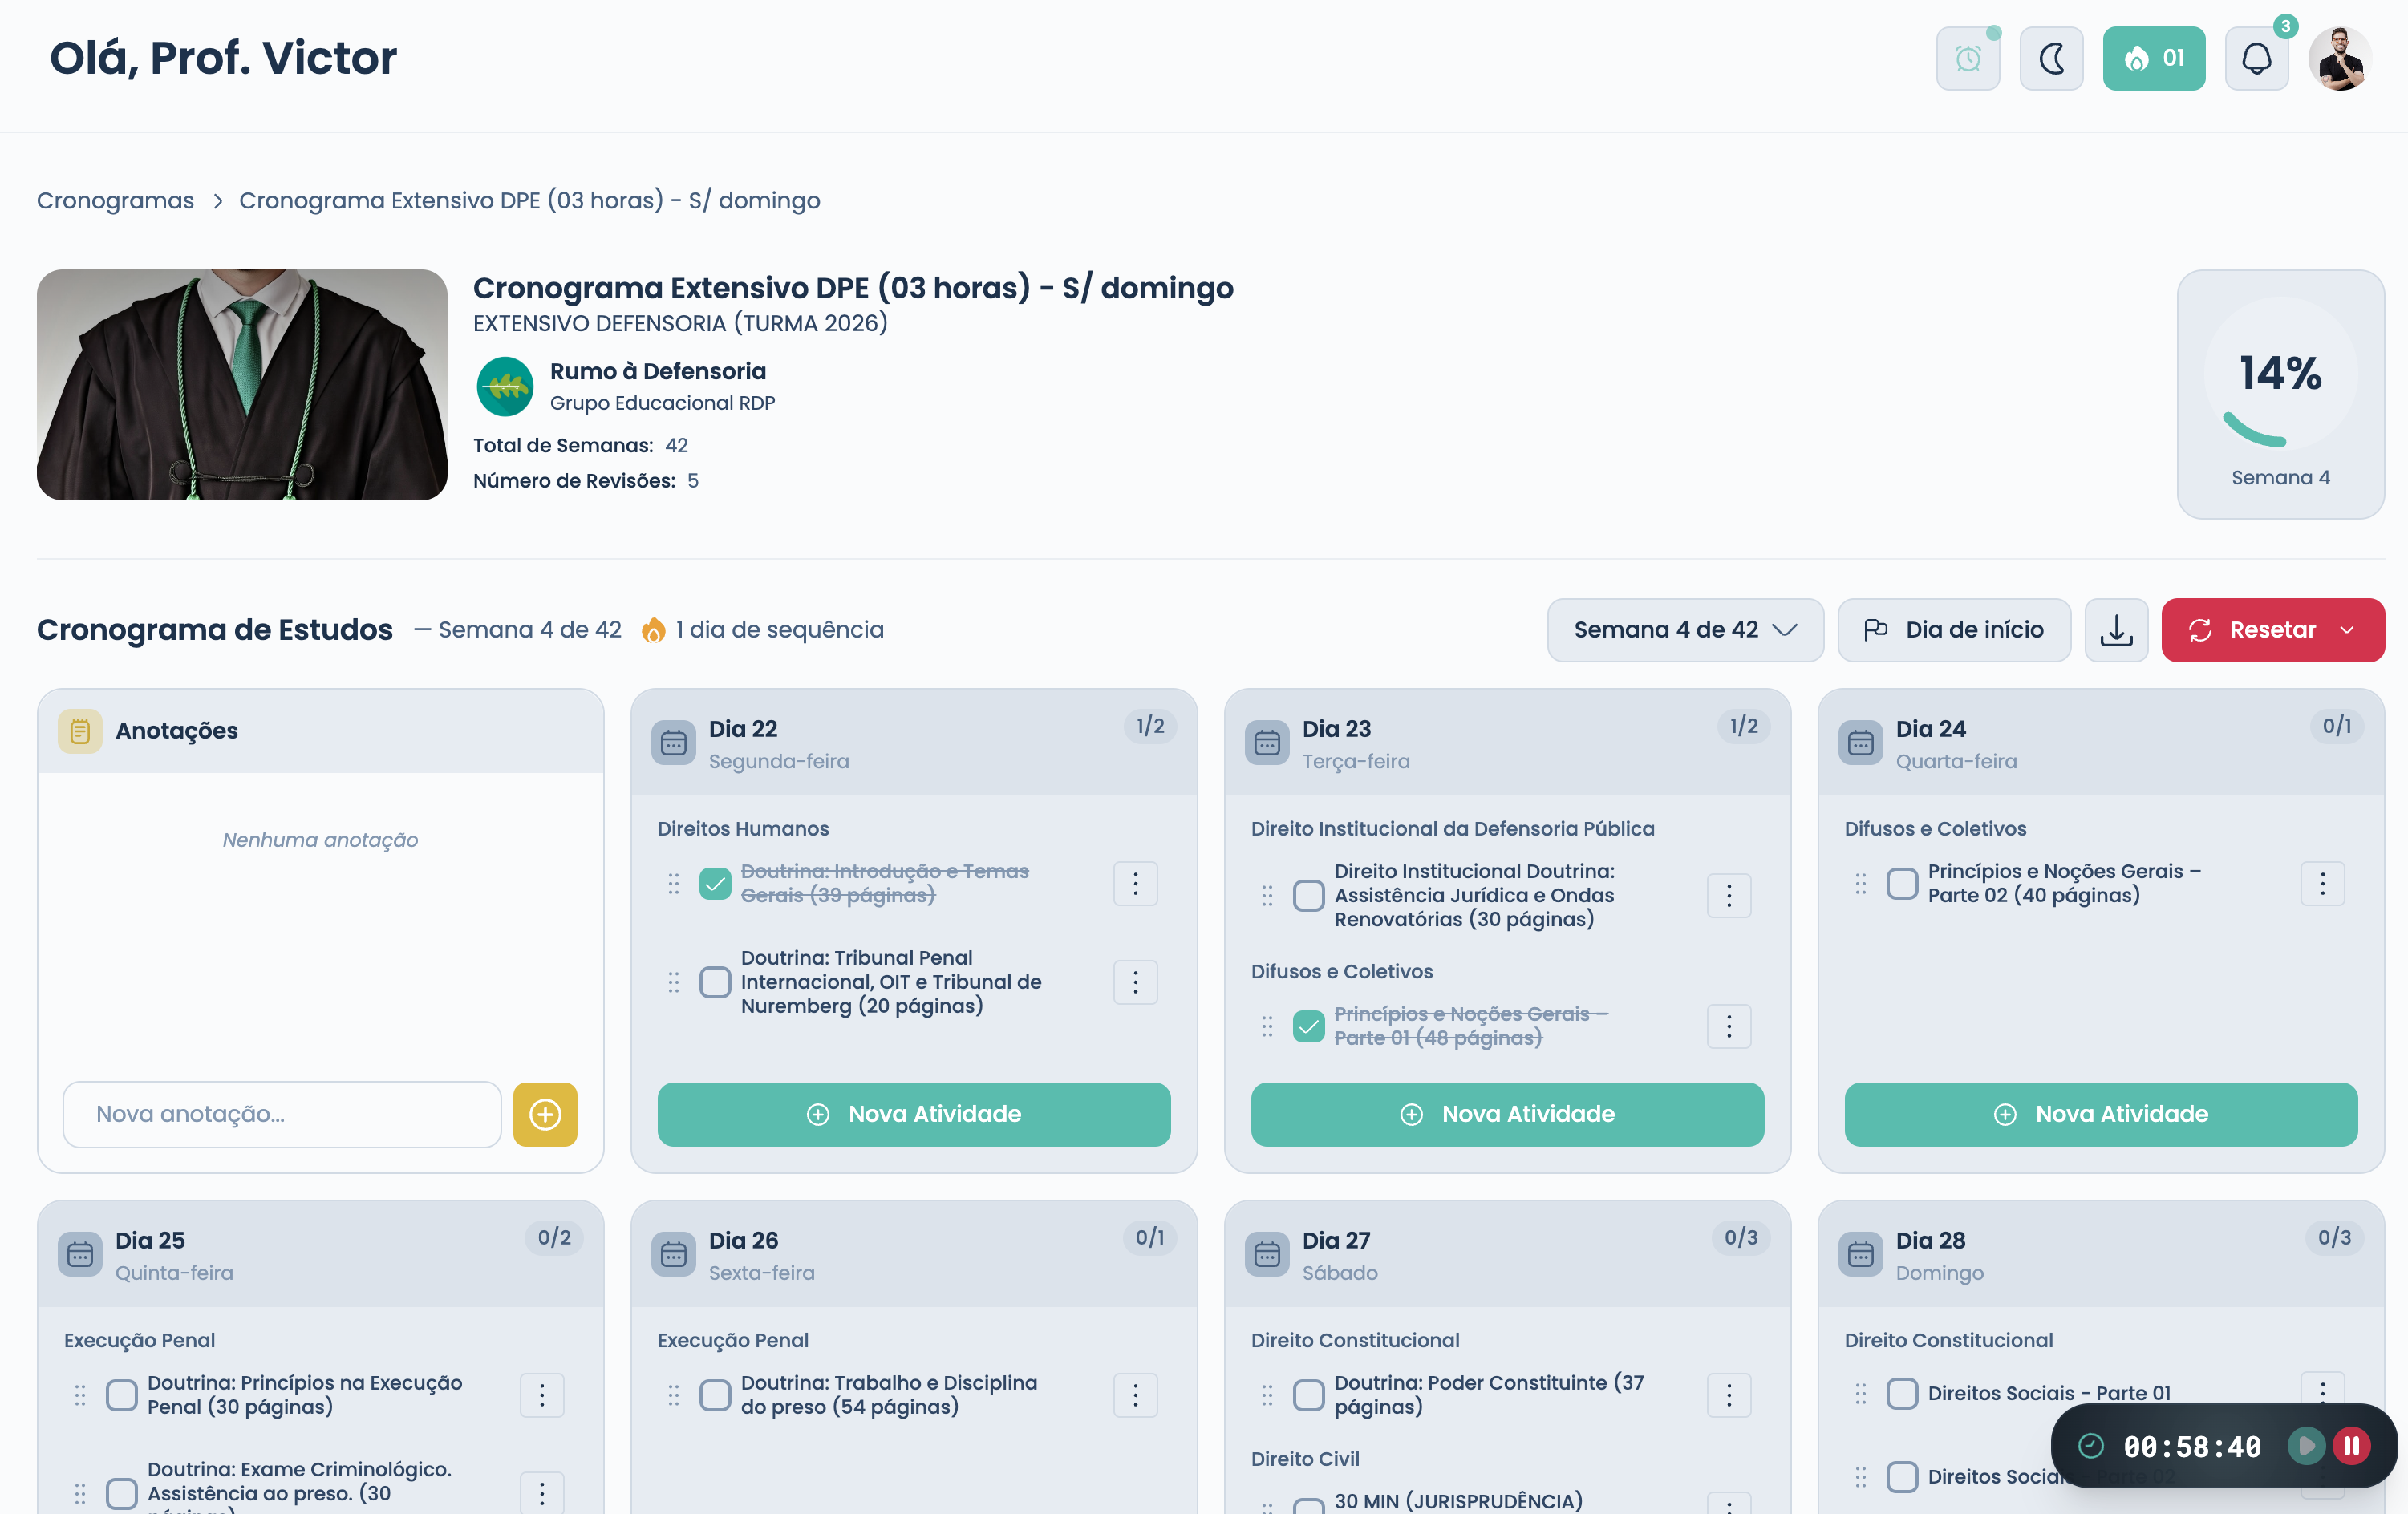Open options menu for Noções Gerais Parte 02

click(x=2322, y=884)
